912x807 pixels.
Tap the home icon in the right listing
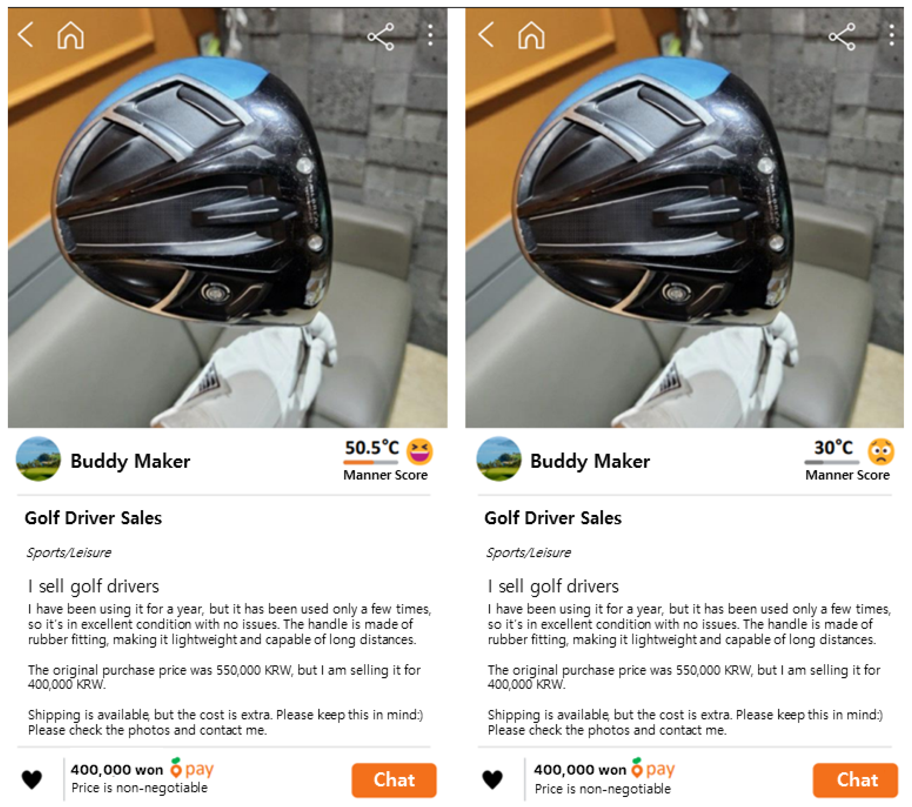point(531,35)
